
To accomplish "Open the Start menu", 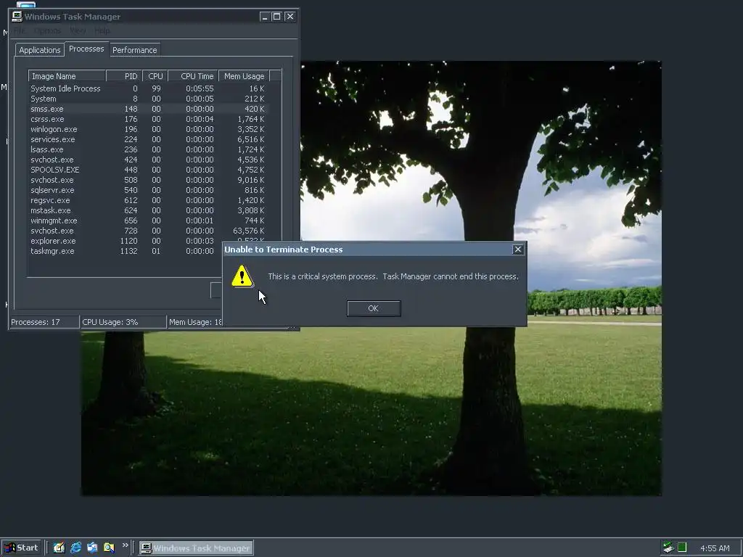I will [x=22, y=548].
